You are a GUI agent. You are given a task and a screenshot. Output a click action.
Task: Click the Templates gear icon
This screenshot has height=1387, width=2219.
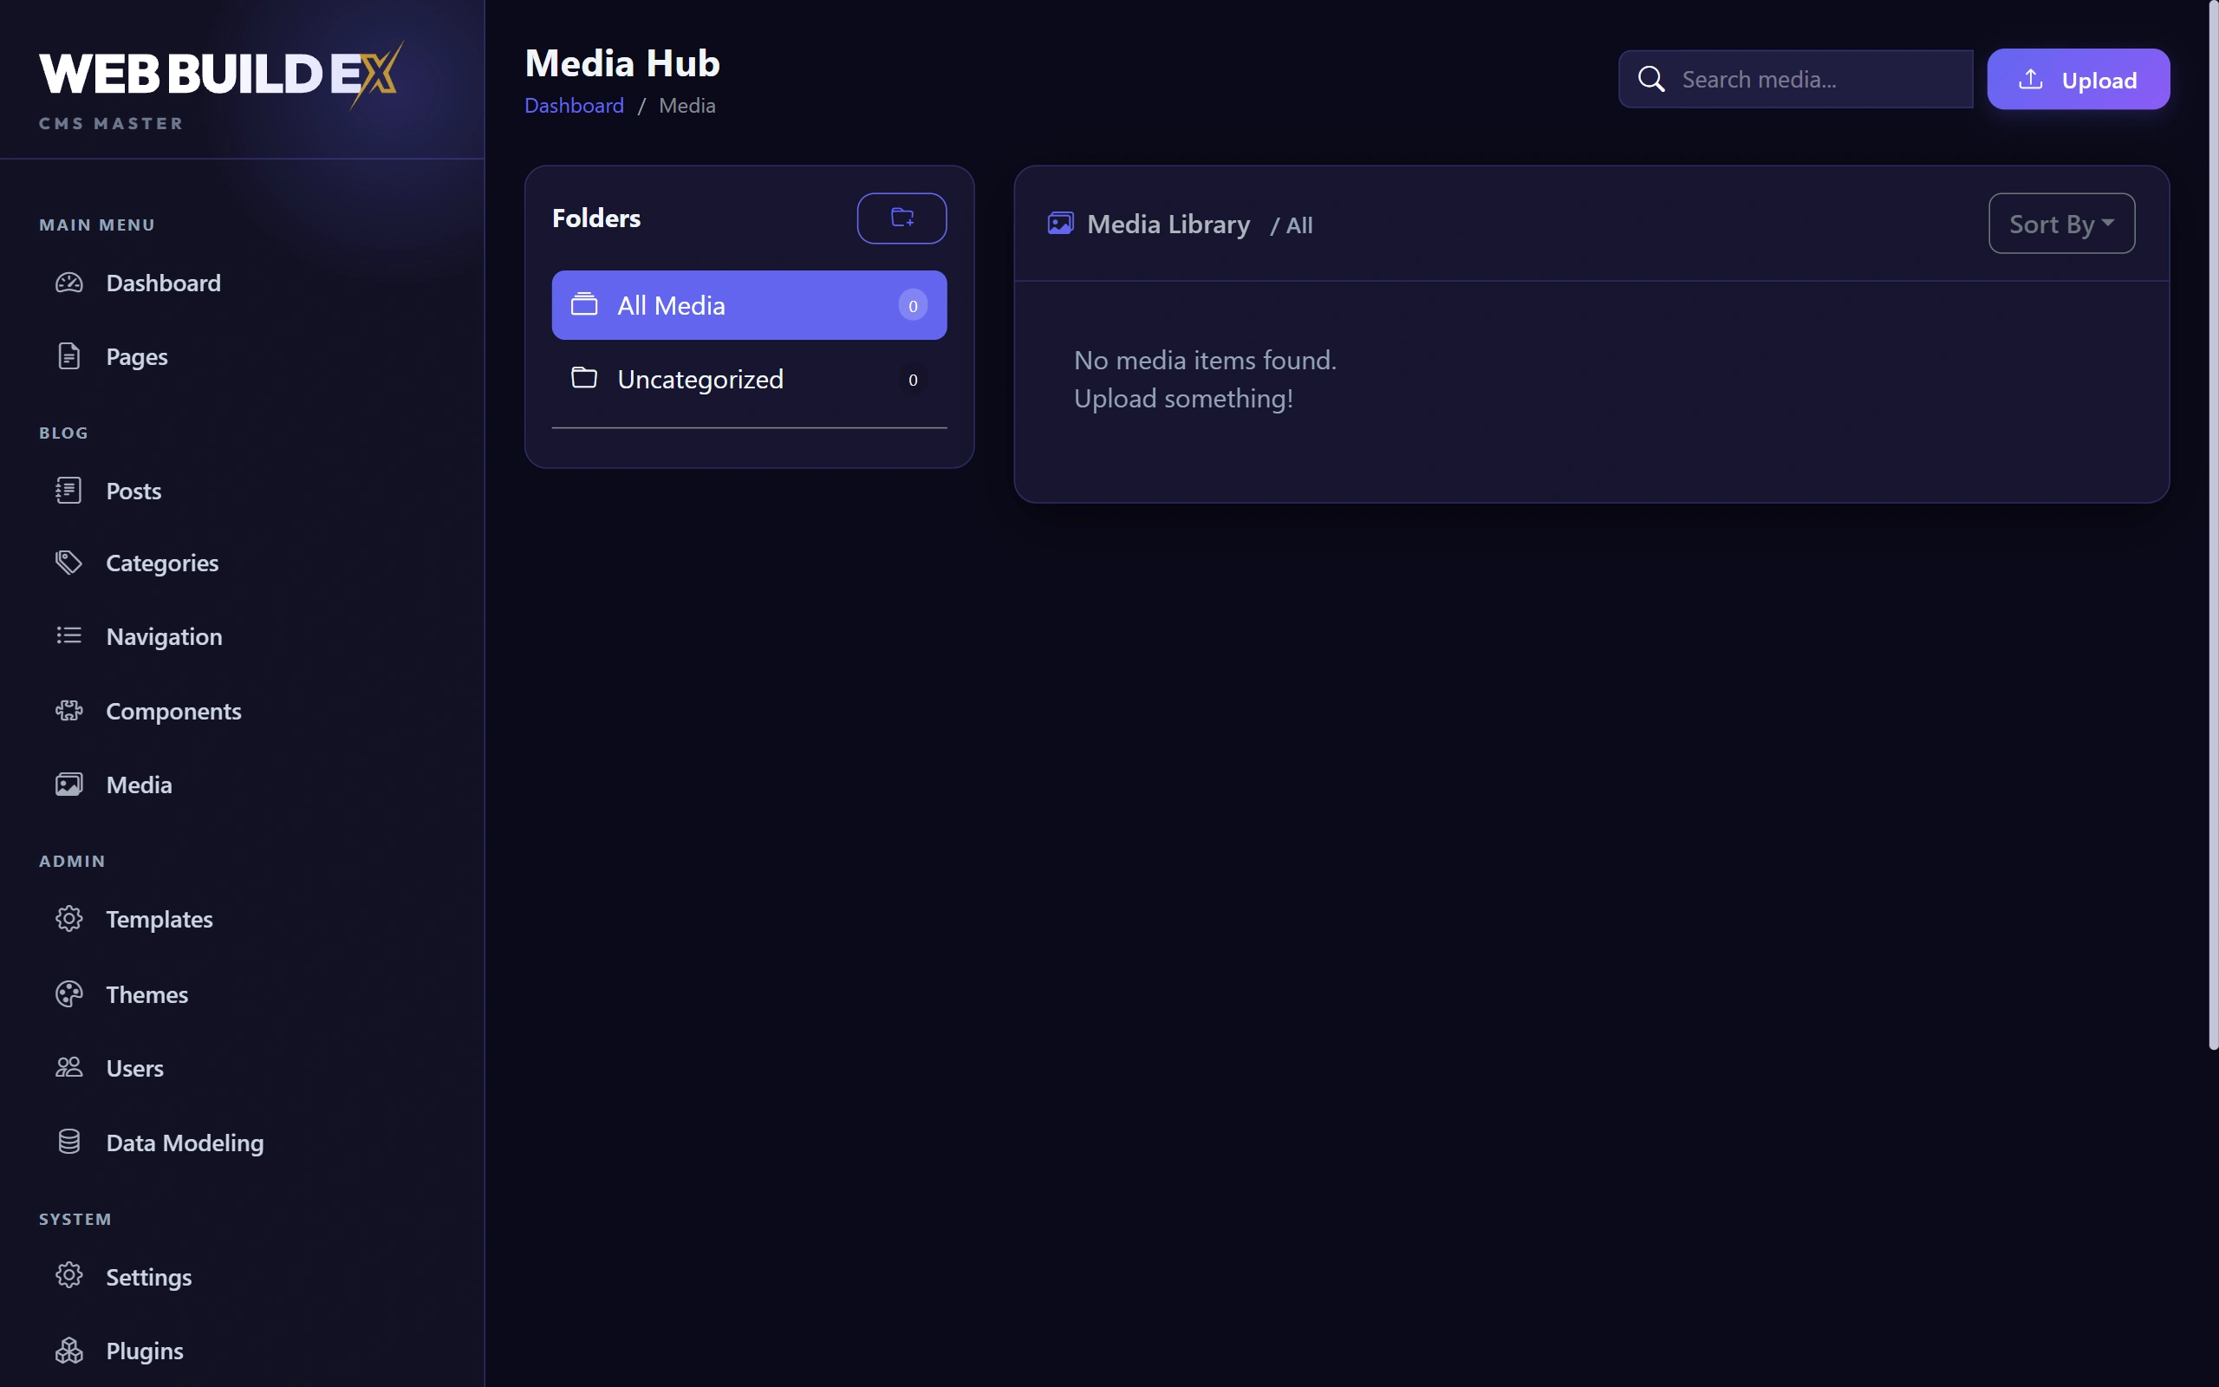68,919
